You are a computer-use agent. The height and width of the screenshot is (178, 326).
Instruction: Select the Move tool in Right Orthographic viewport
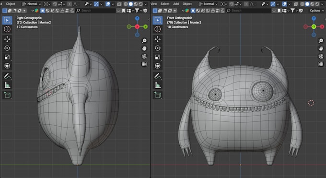[x=7, y=39]
